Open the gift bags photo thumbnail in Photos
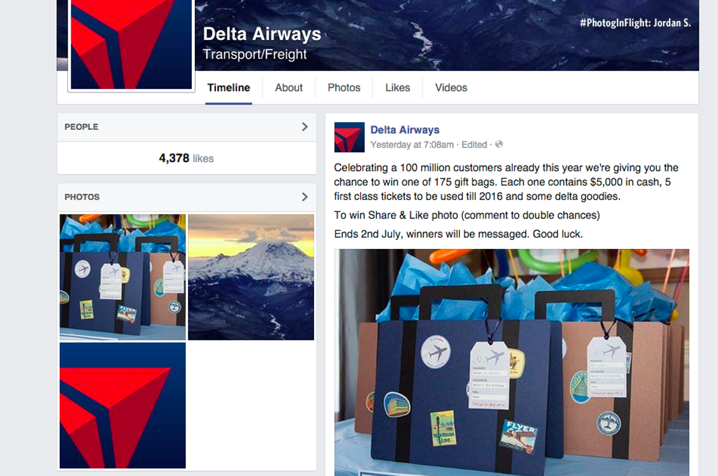 pos(123,277)
